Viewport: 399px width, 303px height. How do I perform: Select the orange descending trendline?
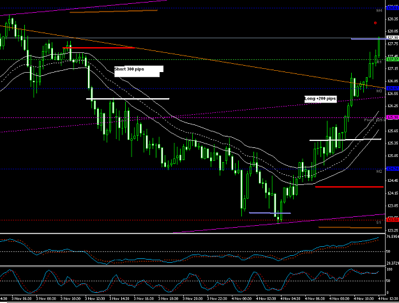coord(192,56)
